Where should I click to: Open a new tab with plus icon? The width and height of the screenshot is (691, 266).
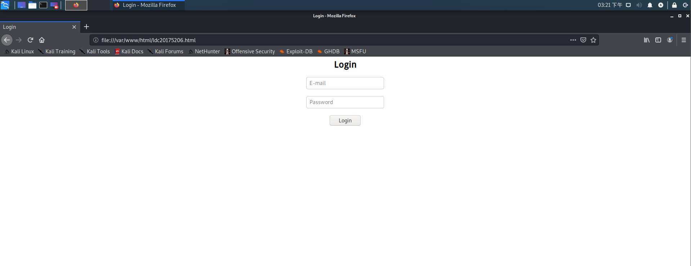86,27
